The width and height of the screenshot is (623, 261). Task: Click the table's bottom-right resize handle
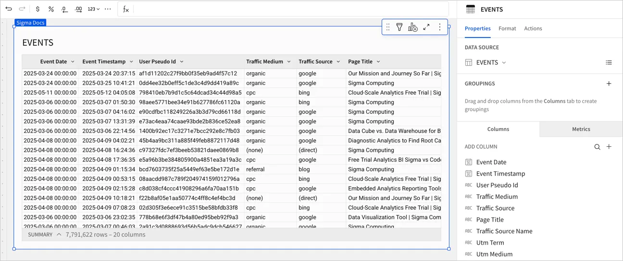[449, 249]
